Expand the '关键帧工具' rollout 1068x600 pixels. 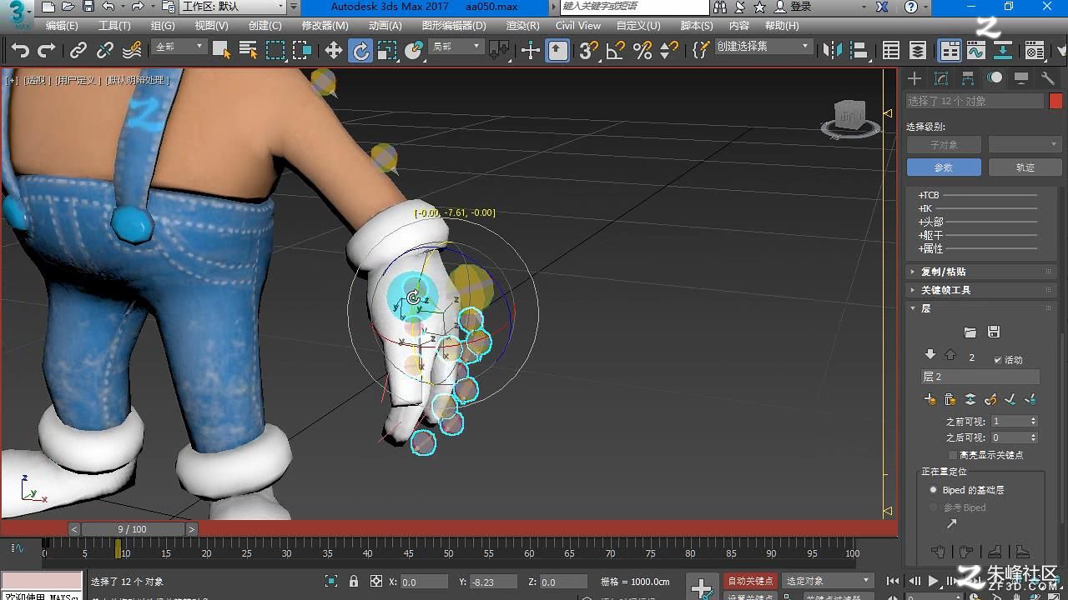pos(980,290)
